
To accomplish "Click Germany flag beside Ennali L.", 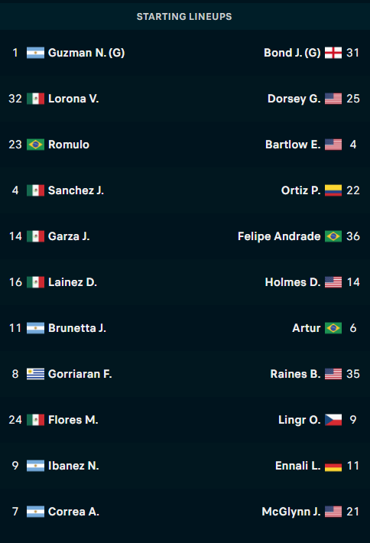I will click(x=333, y=466).
